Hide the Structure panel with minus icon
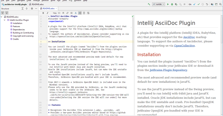223x116 pixels. click(36, 9)
